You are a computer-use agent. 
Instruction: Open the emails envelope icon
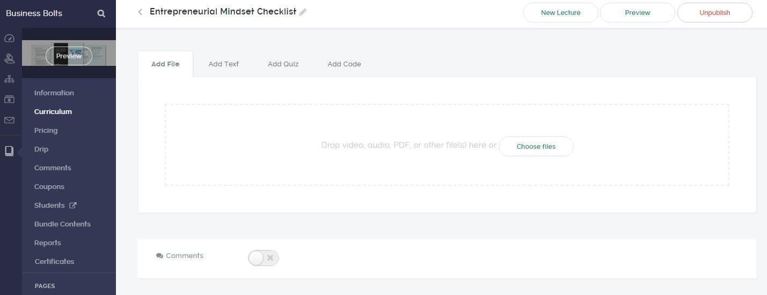[x=9, y=120]
